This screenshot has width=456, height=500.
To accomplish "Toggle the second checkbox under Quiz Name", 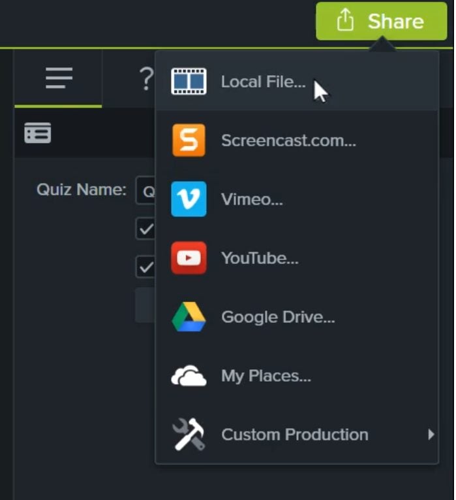I will pos(145,267).
